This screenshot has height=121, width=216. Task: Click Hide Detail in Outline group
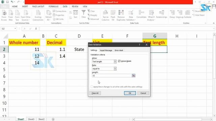(x=198, y=15)
